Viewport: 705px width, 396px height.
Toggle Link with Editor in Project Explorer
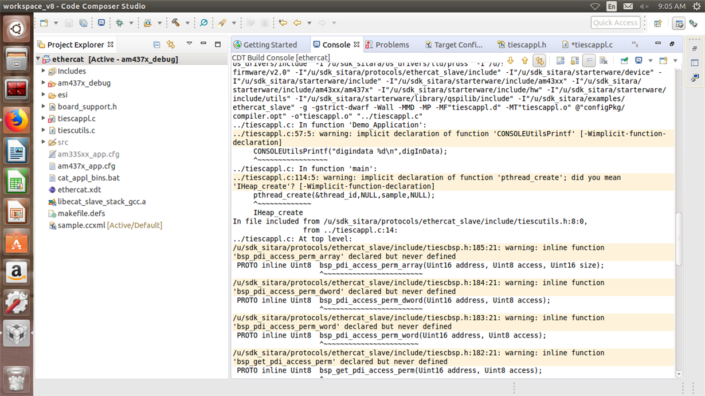(x=170, y=44)
